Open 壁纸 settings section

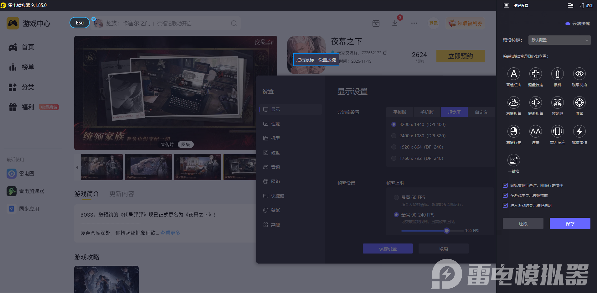(x=291, y=210)
